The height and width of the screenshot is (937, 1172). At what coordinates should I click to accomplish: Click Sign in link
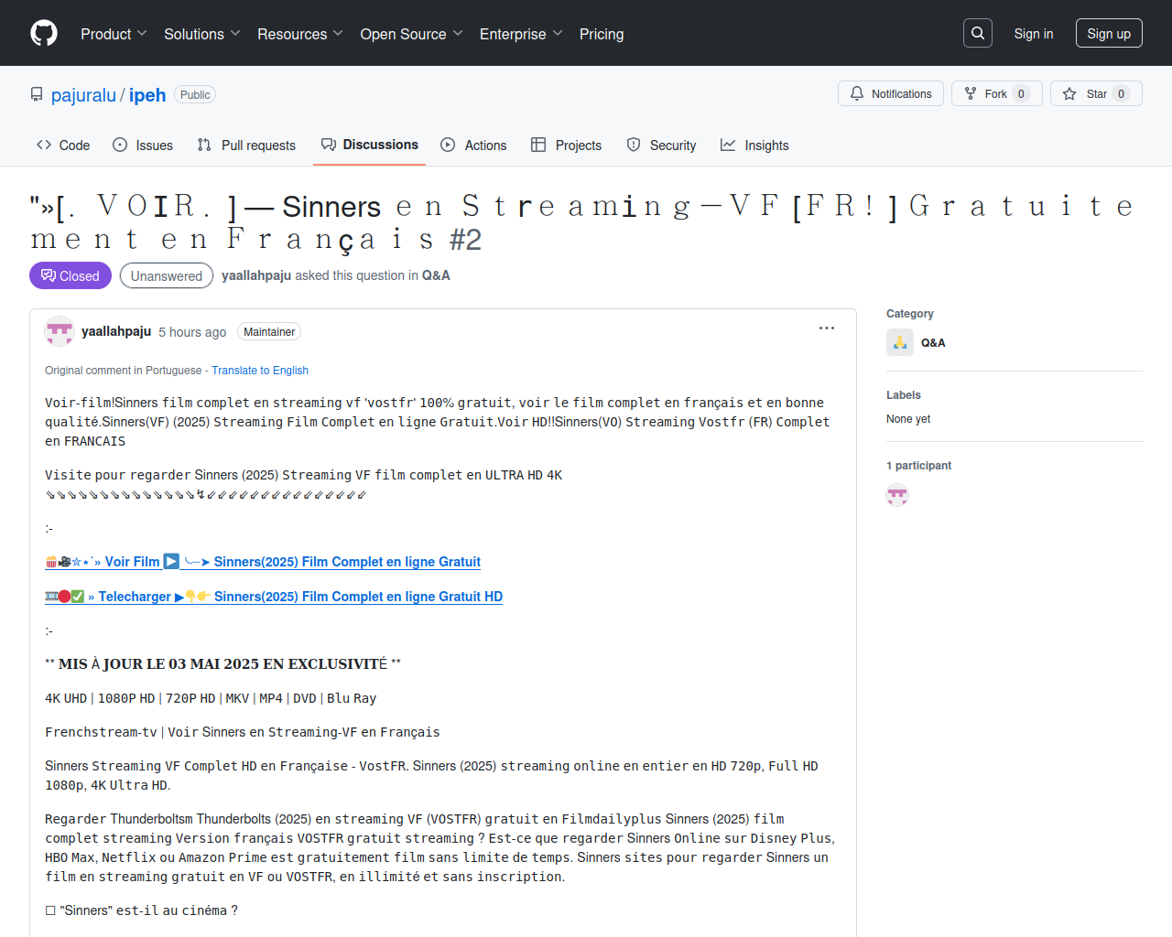pyautogui.click(x=1034, y=34)
